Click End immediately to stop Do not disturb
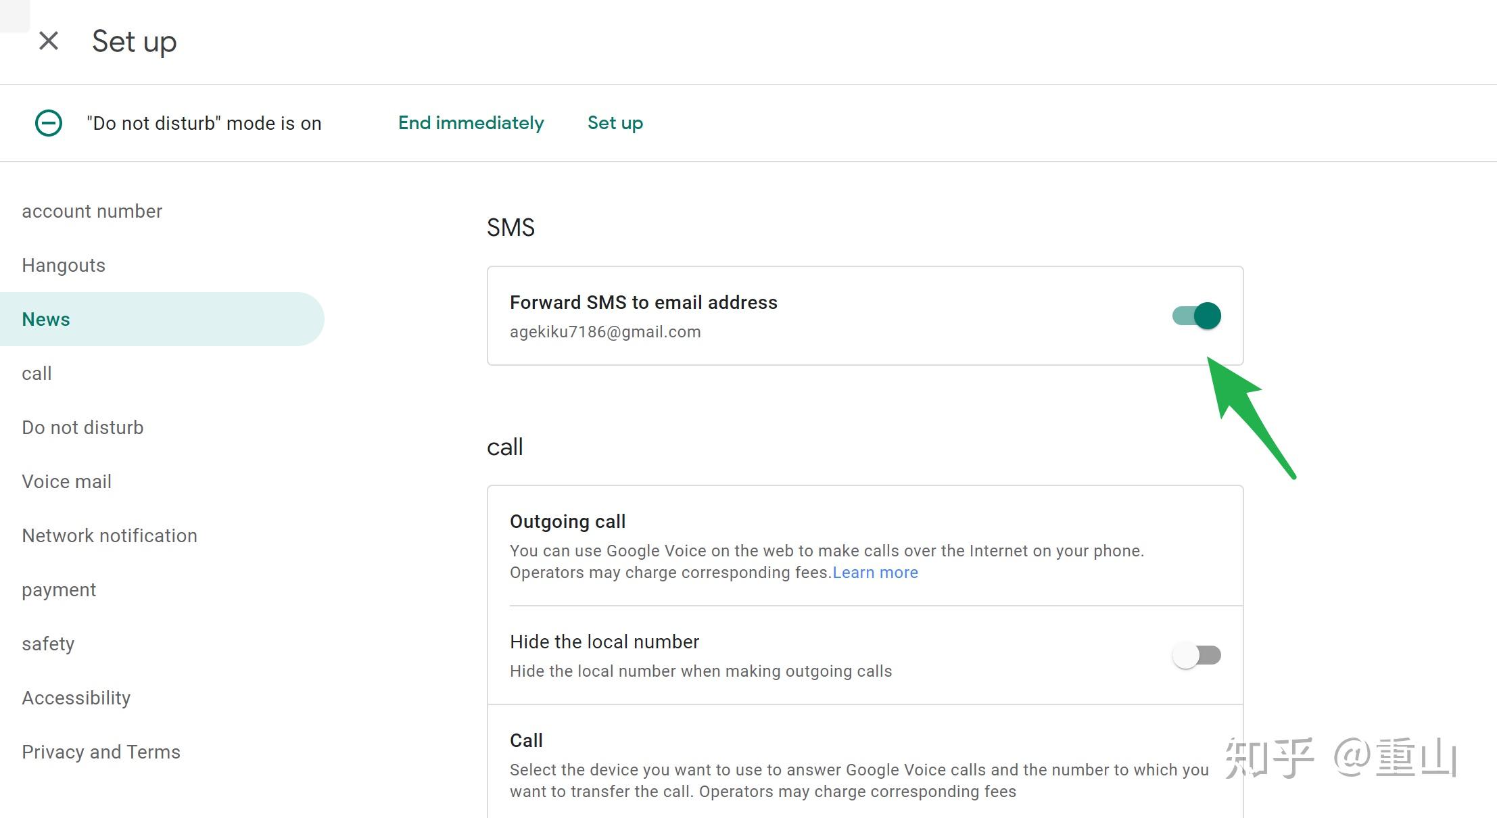Screen dimensions: 1497x818 [471, 123]
